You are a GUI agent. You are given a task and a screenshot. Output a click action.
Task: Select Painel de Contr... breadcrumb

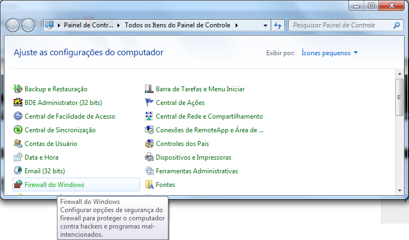click(x=89, y=25)
